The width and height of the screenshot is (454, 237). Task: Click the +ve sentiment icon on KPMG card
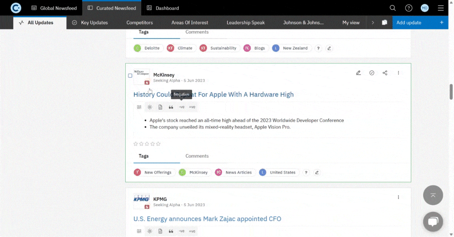pos(192,231)
